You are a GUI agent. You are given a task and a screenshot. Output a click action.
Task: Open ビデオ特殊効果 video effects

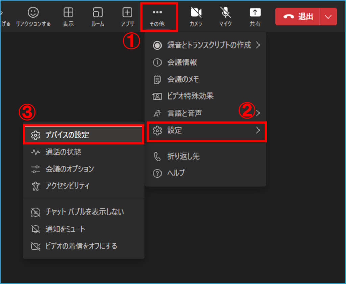[190, 96]
